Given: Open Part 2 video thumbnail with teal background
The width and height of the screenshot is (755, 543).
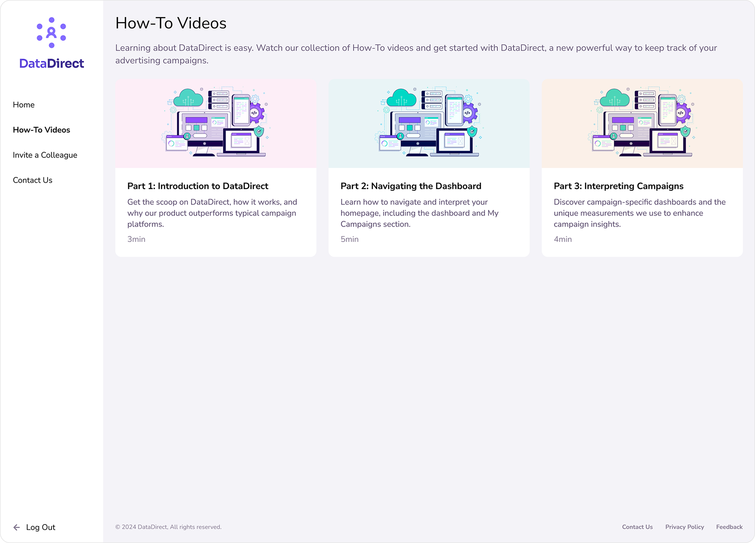Looking at the screenshot, I should pyautogui.click(x=429, y=124).
